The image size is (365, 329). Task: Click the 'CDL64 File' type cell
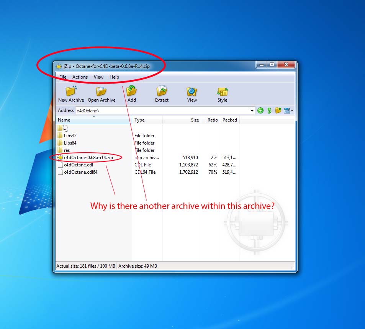click(x=145, y=172)
